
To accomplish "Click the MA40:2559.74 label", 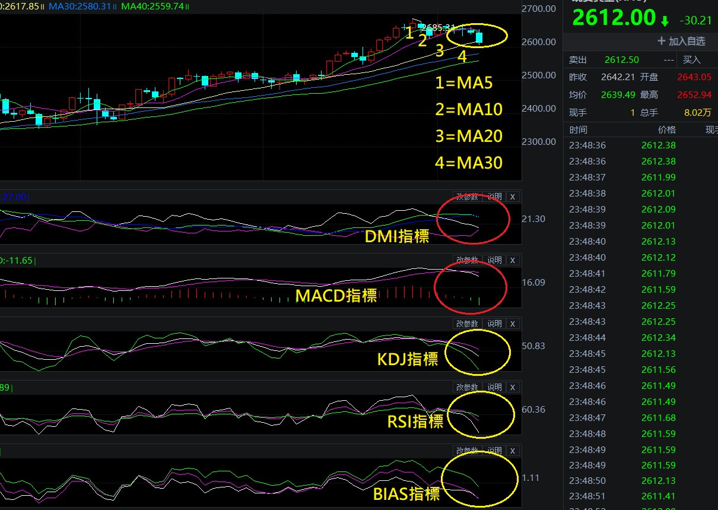I will click(152, 7).
